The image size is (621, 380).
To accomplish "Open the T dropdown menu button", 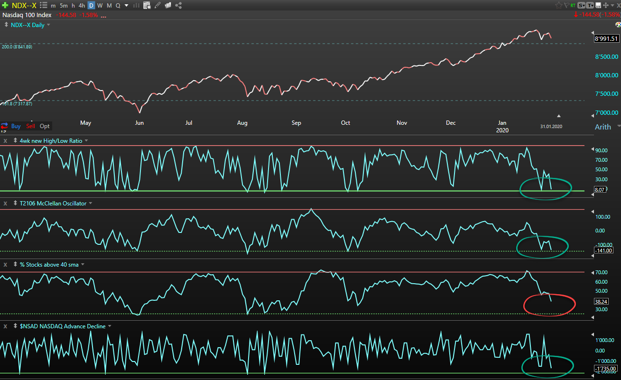I will (590, 5).
